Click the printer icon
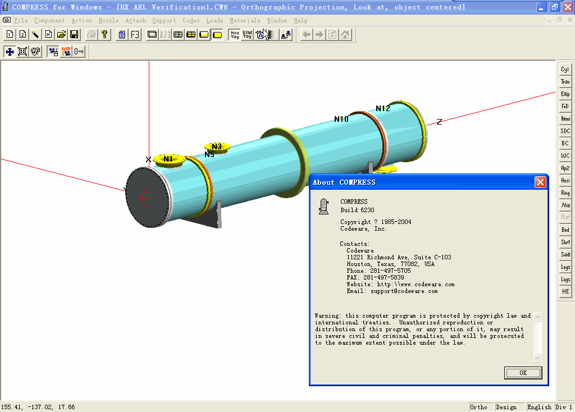Image resolution: width=575 pixels, height=412 pixels. tap(92, 34)
